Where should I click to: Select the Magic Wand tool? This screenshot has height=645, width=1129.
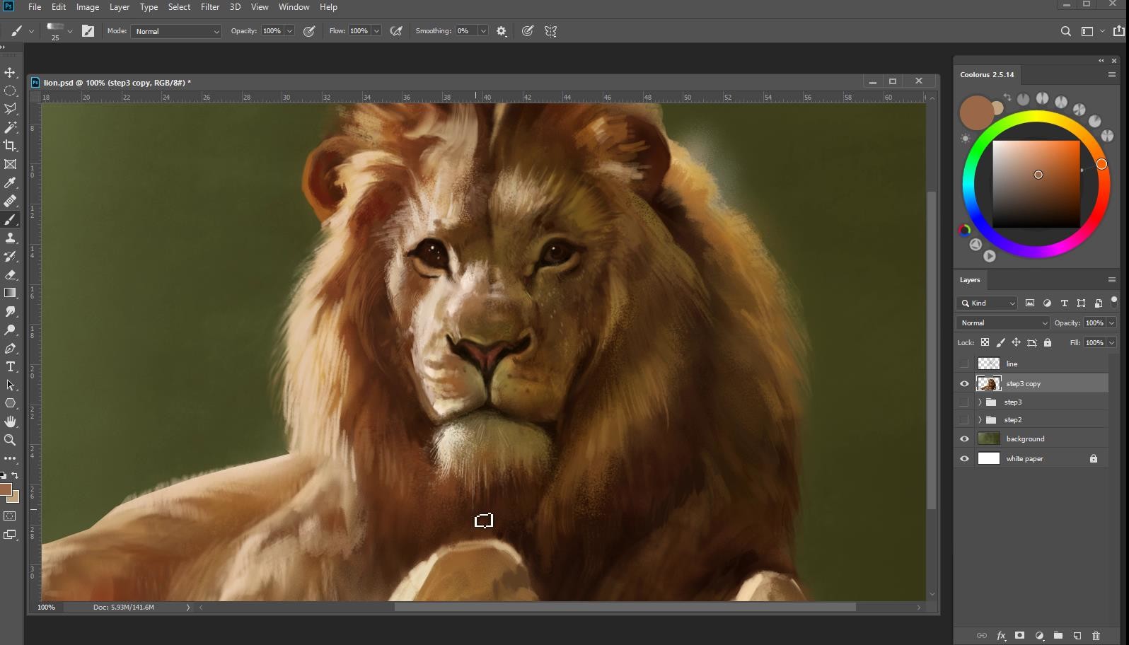click(10, 127)
